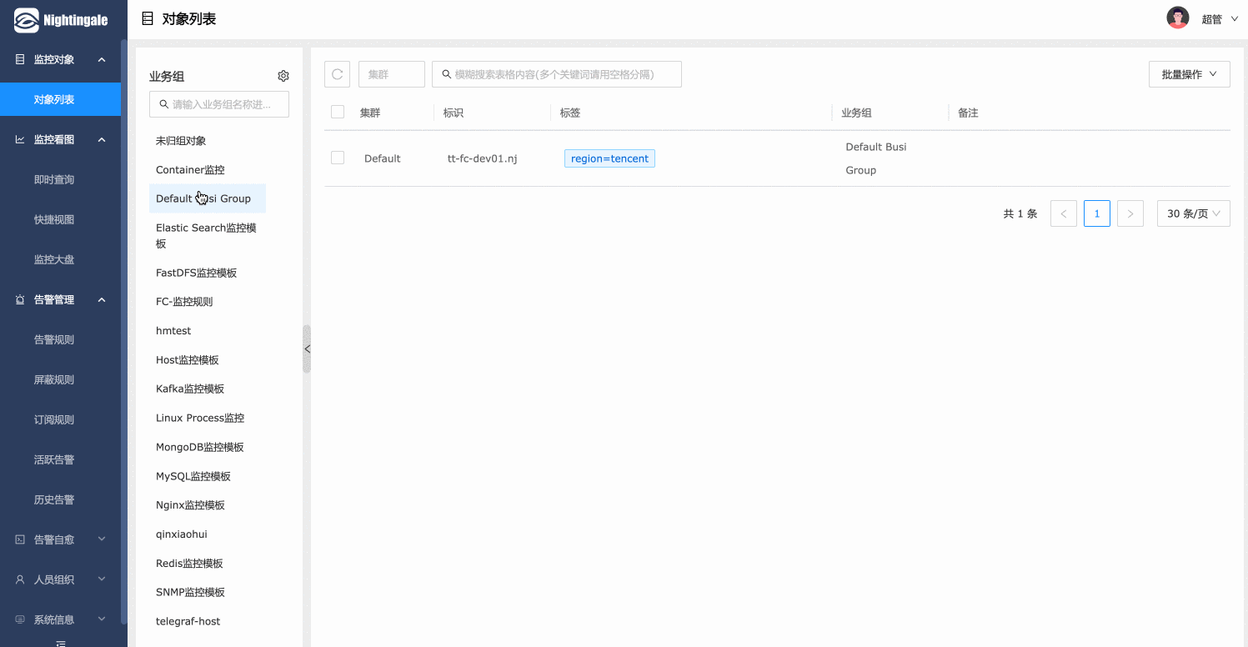Click search icon in business group filter
Image resolution: width=1248 pixels, height=647 pixels.
coord(164,104)
